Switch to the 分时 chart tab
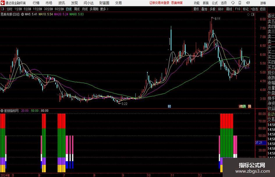 [10, 9]
